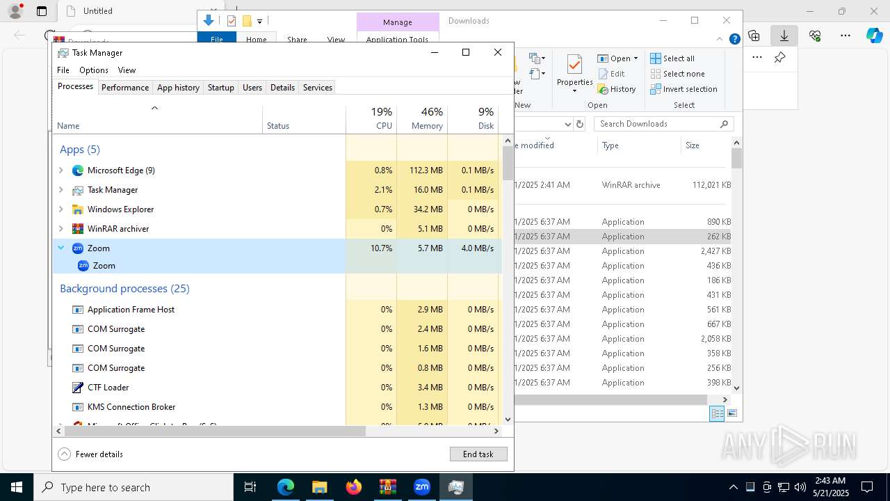Open Zoom from the taskbar
This screenshot has width=890, height=501.
[422, 487]
